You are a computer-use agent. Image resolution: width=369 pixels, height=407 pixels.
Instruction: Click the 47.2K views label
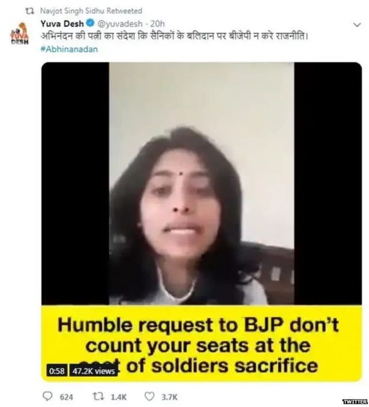tap(93, 371)
